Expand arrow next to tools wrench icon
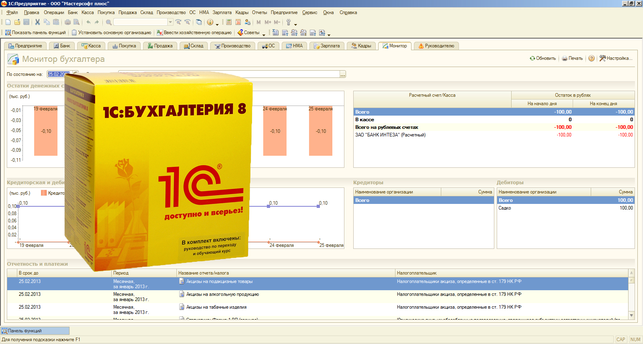This screenshot has height=344, width=643. pyautogui.click(x=295, y=24)
